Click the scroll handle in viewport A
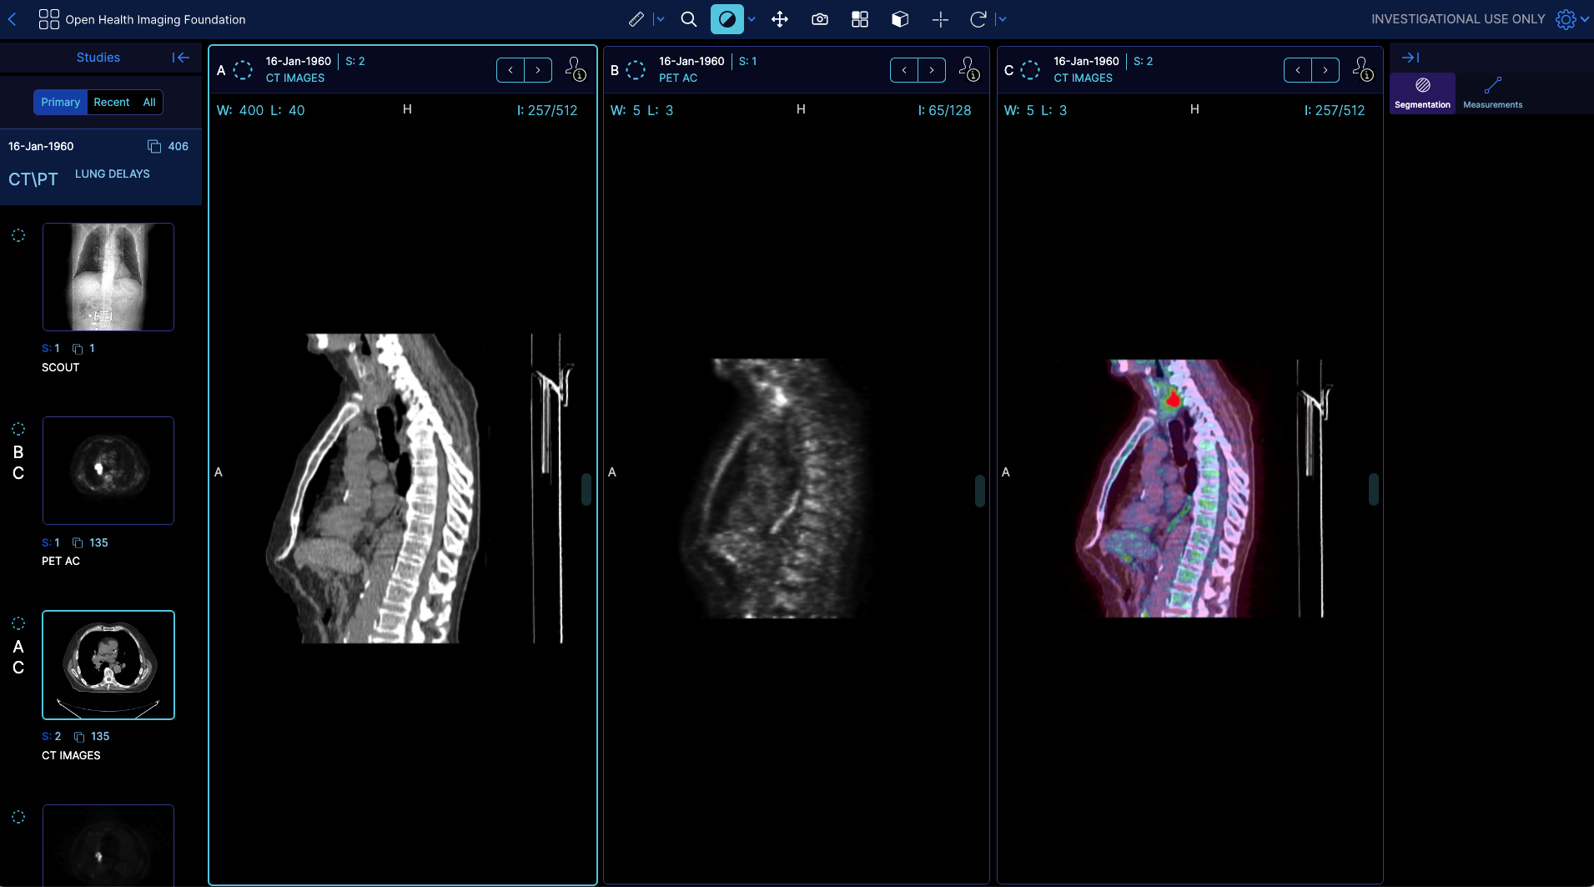Image resolution: width=1594 pixels, height=887 pixels. [586, 489]
